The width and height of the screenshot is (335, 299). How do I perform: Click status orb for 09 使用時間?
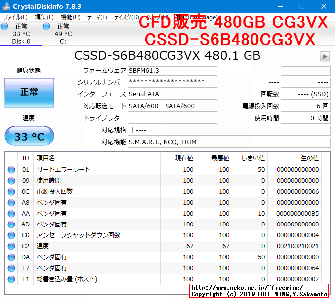[11, 181]
